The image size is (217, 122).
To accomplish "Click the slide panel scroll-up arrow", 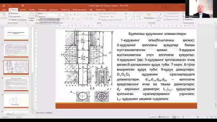I will [x=33, y=25].
